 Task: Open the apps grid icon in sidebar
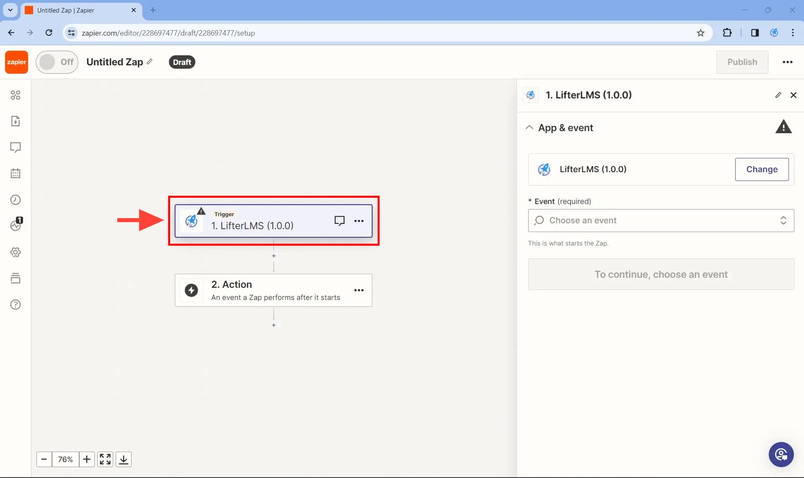click(16, 95)
